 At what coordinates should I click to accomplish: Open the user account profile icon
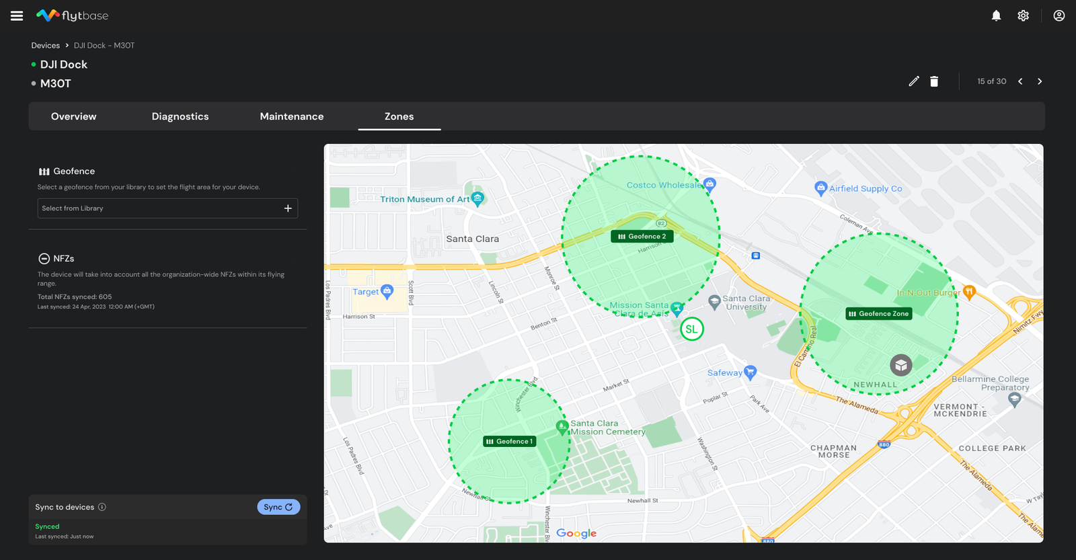(1059, 15)
